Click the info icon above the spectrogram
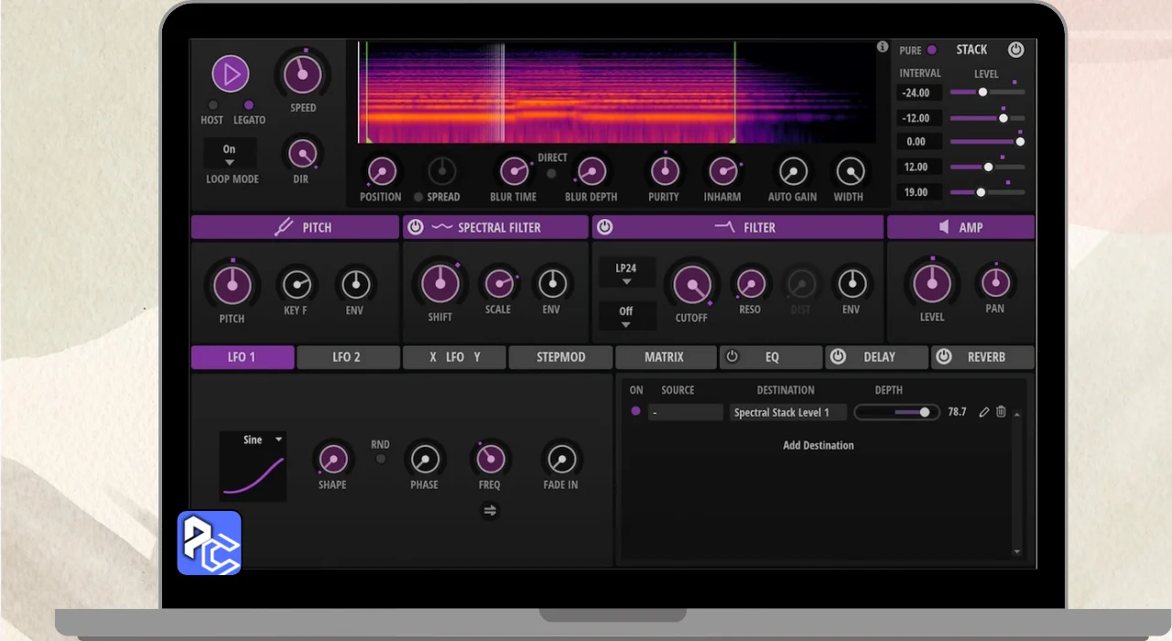 (883, 47)
